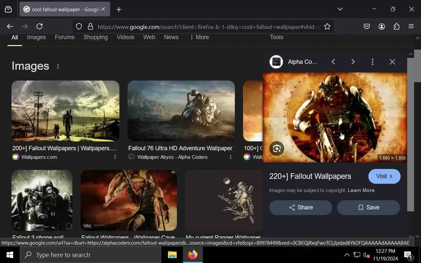Open the NCR ranger flag wallpaper thumbnail

[129, 200]
